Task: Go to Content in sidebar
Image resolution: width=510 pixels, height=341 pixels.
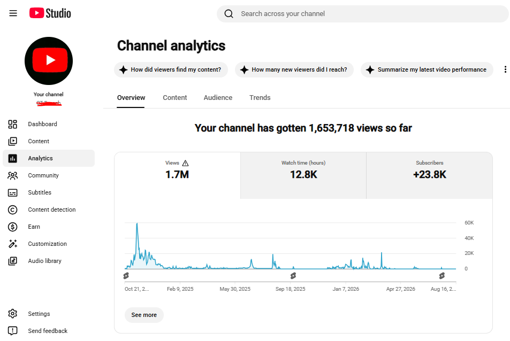Action: 49,141
